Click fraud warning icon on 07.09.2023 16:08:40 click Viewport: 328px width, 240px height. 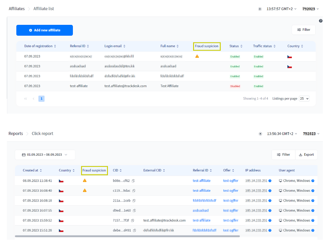point(85,191)
